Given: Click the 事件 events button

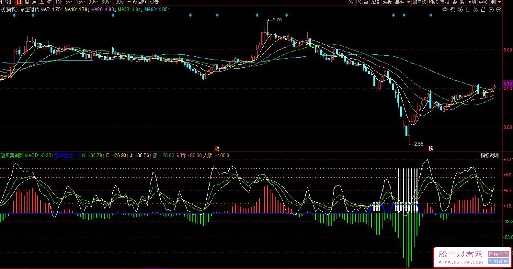Looking at the screenshot, I should (x=399, y=2).
